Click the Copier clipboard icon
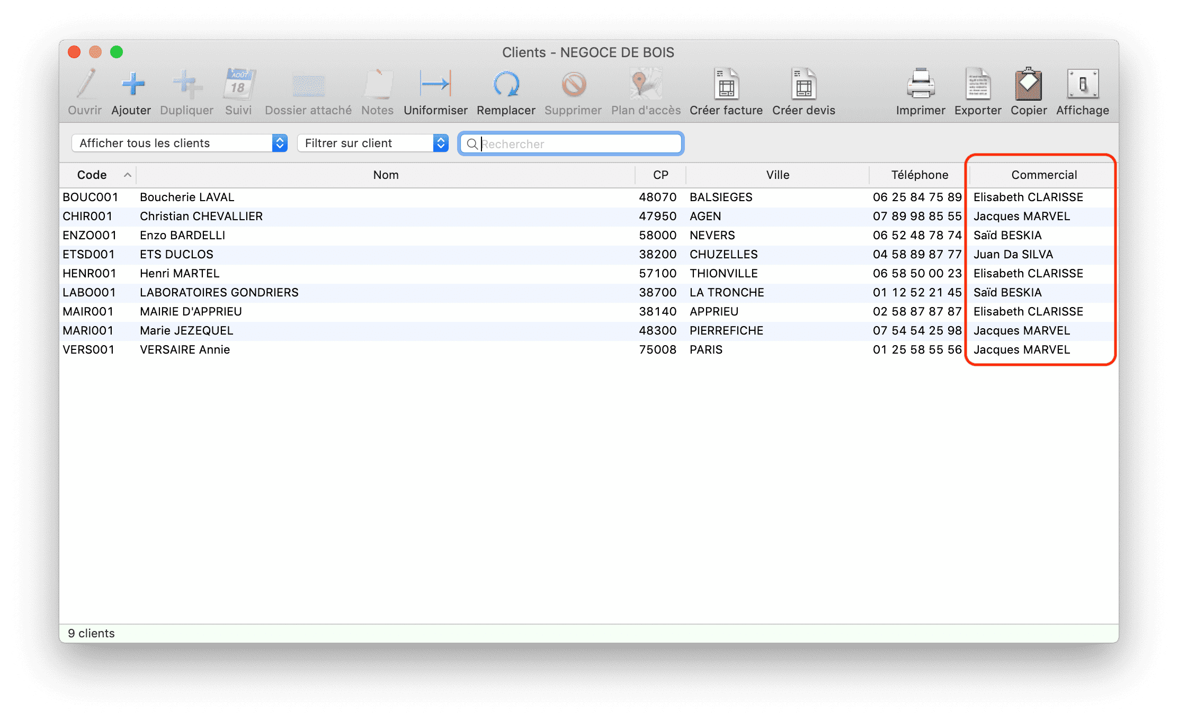The width and height of the screenshot is (1178, 721). point(1029,84)
